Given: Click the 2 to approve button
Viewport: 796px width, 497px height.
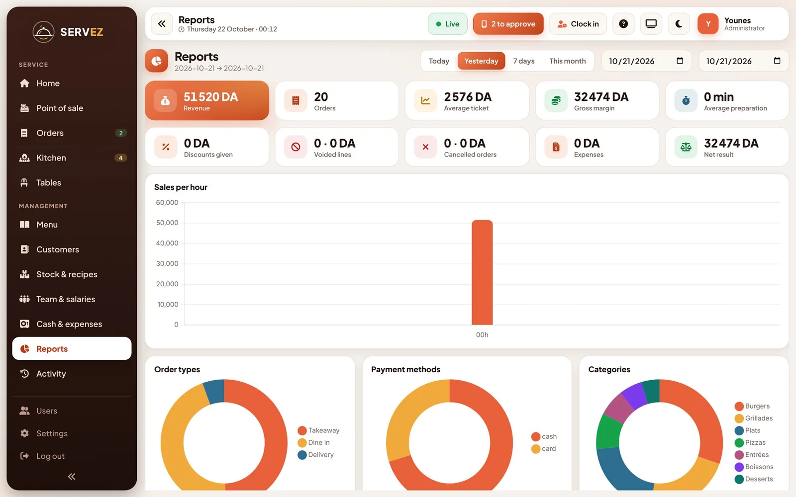Looking at the screenshot, I should [x=508, y=24].
